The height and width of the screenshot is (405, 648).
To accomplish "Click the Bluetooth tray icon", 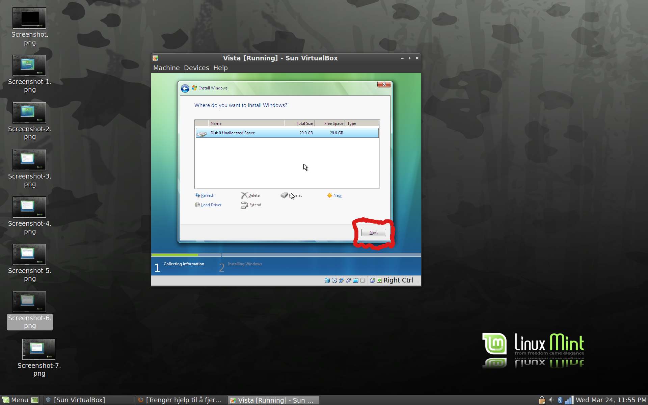I will coord(560,400).
